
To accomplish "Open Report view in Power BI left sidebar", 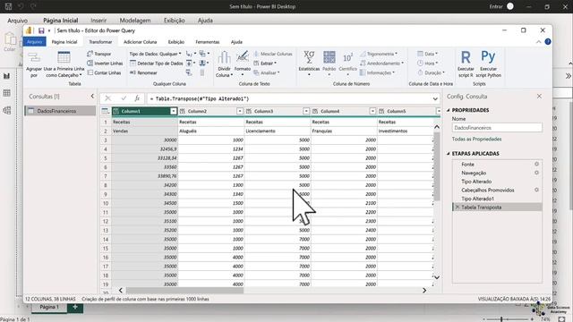I will (6, 76).
